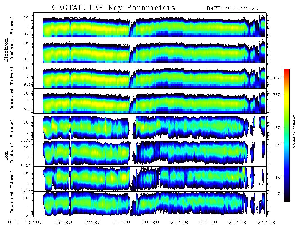Click the 16:00 time tick label
The height and width of the screenshot is (227, 295).
(x=34, y=222)
